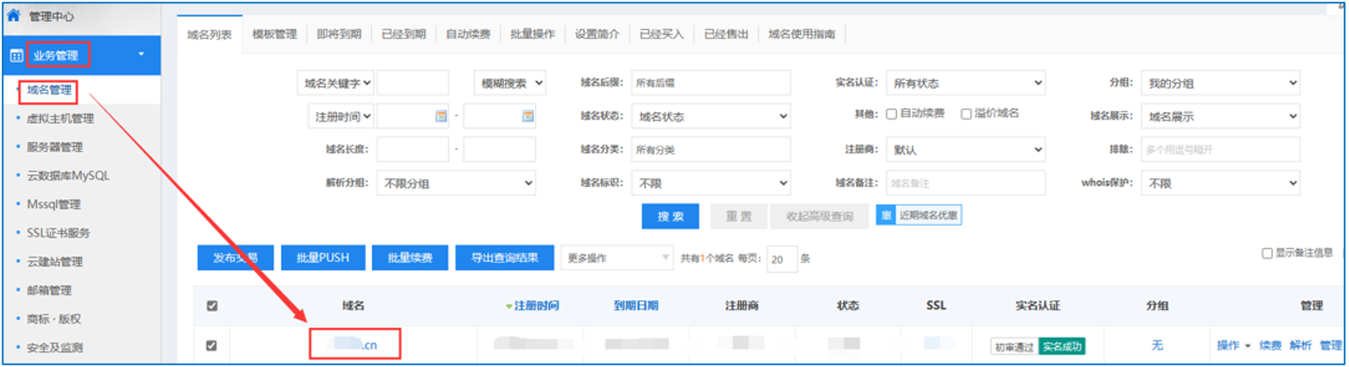
Task: Open the end date calendar picker icon
Action: pos(527,116)
